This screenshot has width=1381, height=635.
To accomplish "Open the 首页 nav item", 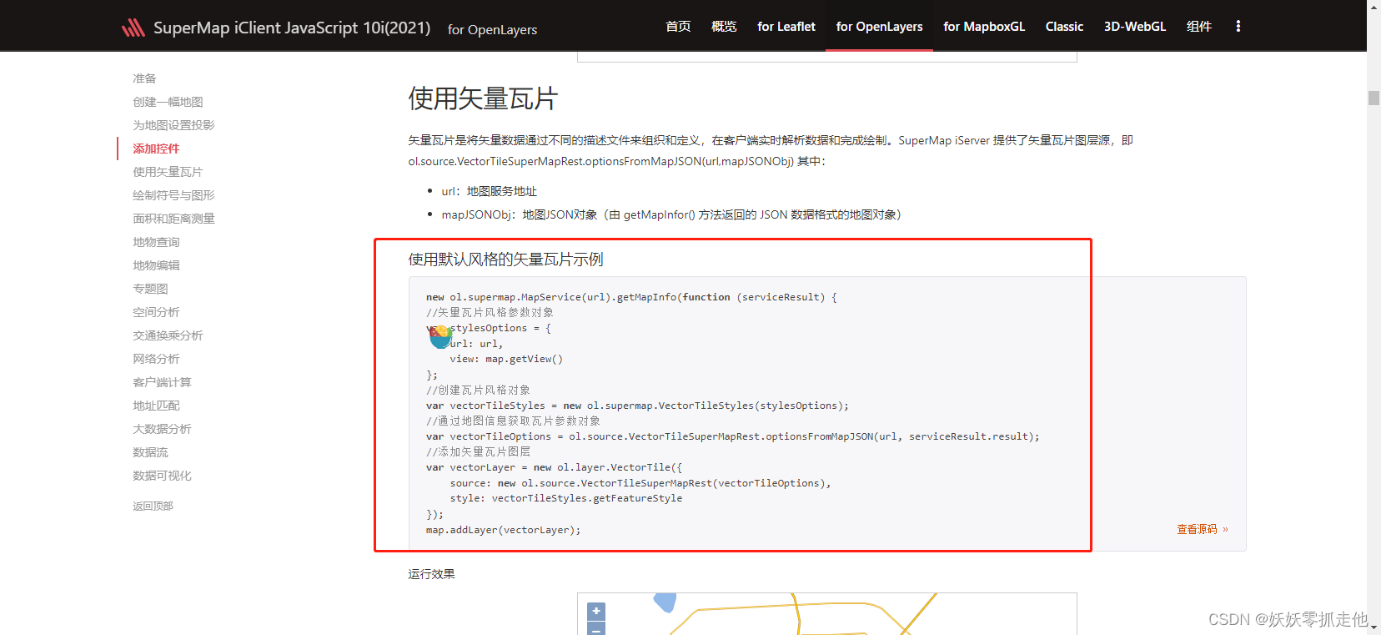I will [x=678, y=27].
